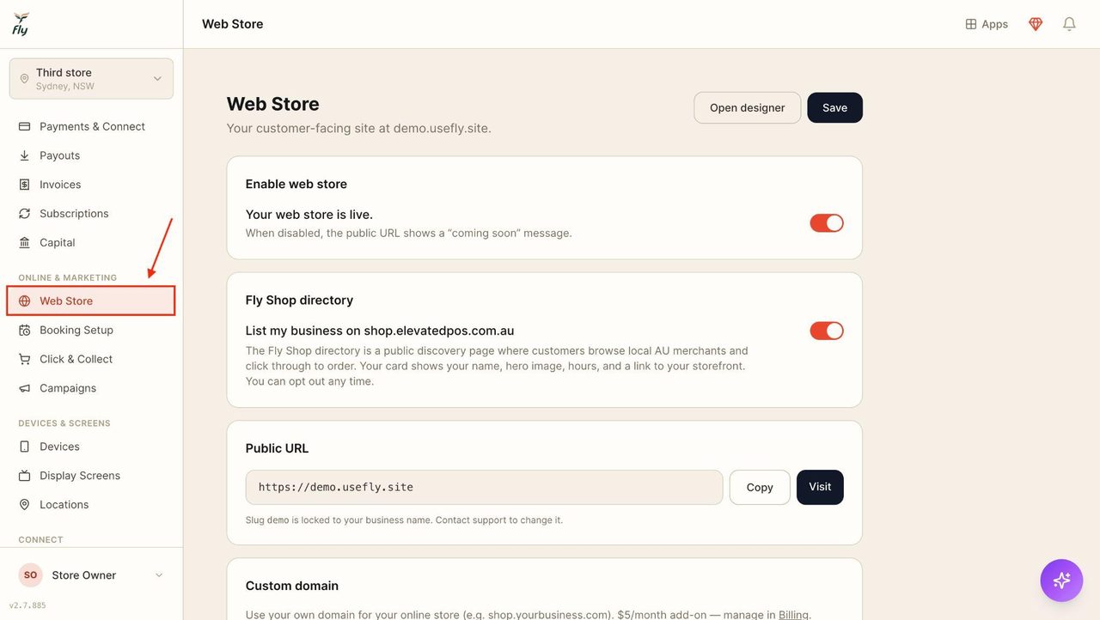
Task: Toggle Fly Shop directory listing off
Action: coord(827,331)
